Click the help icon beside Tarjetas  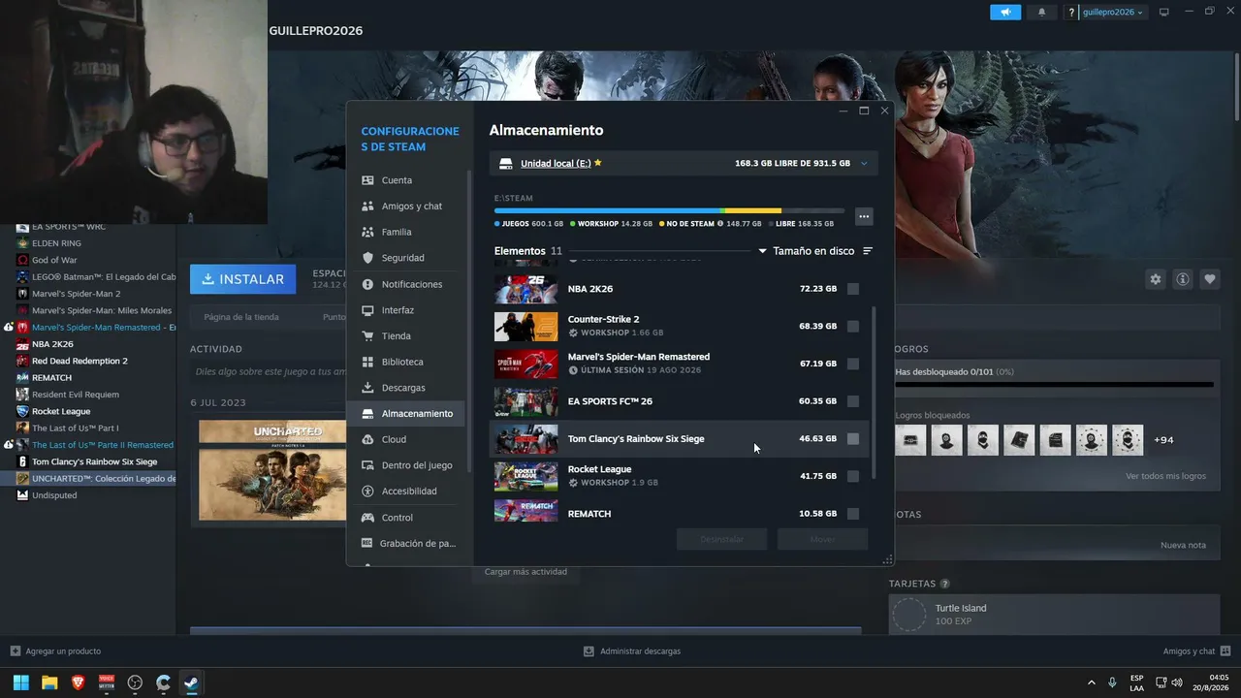(x=945, y=584)
